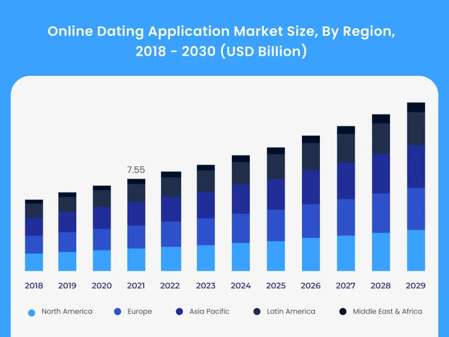Click the Asia Pacific segment of the 2026 bar
The image size is (449, 337).
pyautogui.click(x=311, y=187)
